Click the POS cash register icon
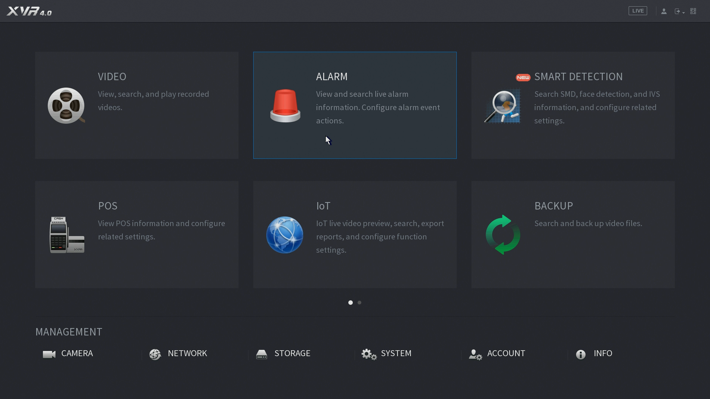Screen dimensions: 710x399 point(67,235)
